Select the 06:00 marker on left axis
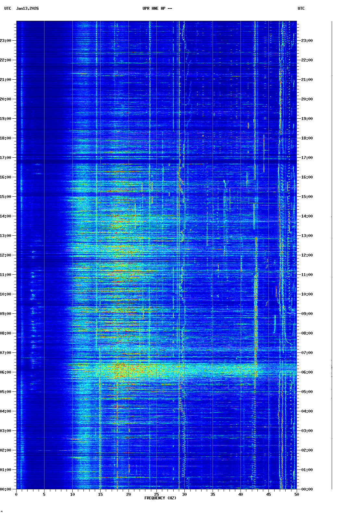 (6, 372)
